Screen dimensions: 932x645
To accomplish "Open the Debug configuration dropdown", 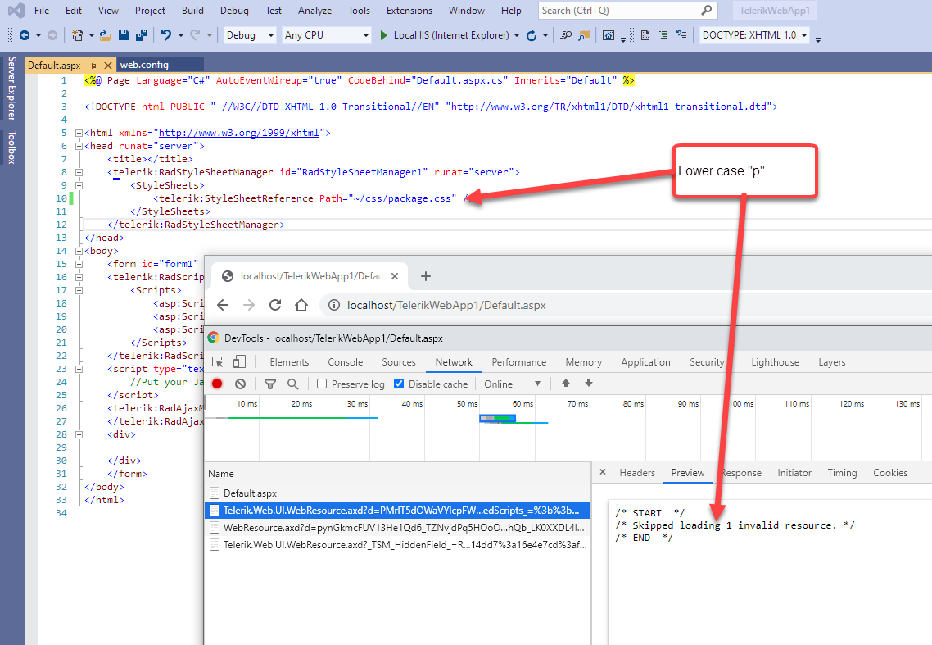I will 250,35.
